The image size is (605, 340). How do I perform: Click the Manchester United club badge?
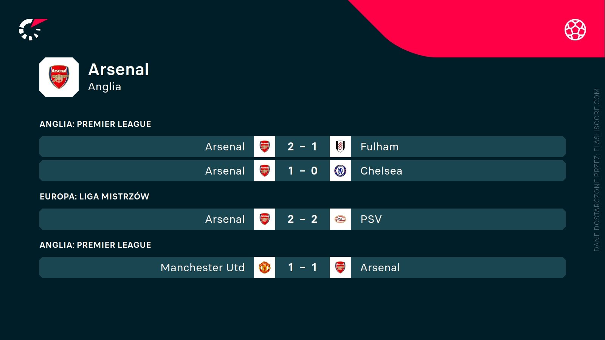click(265, 267)
